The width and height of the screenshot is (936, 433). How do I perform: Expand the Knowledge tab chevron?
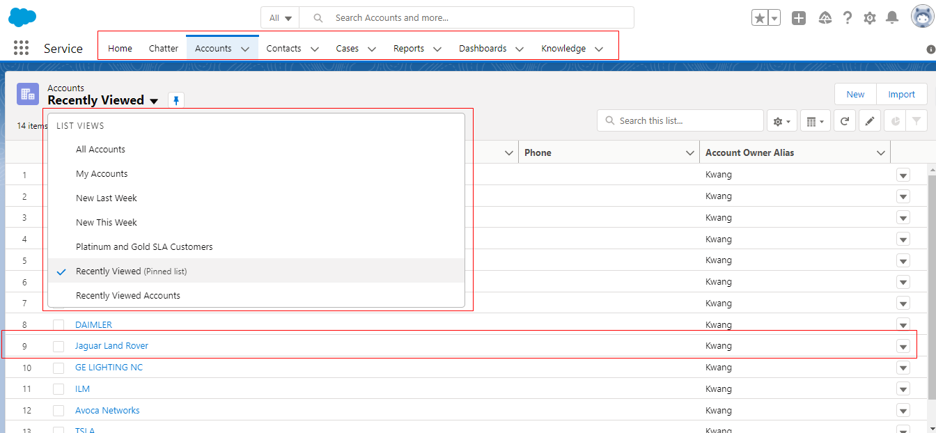tap(599, 49)
